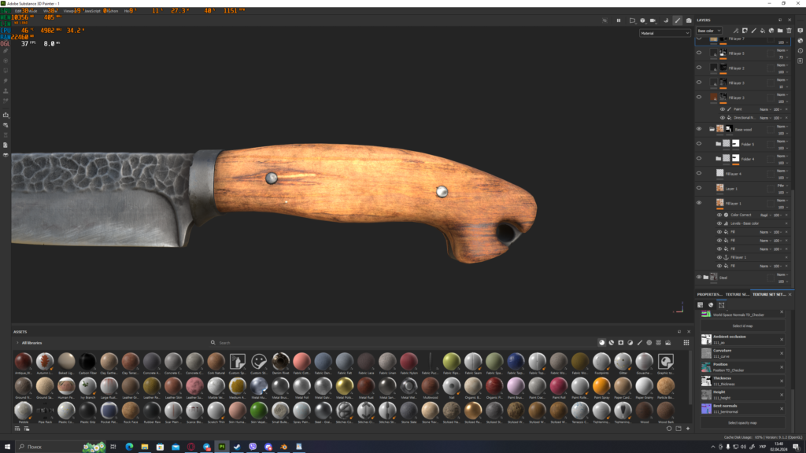The image size is (806, 453).
Task: Remove the Ambient occlusion mesh map
Action: point(782,340)
